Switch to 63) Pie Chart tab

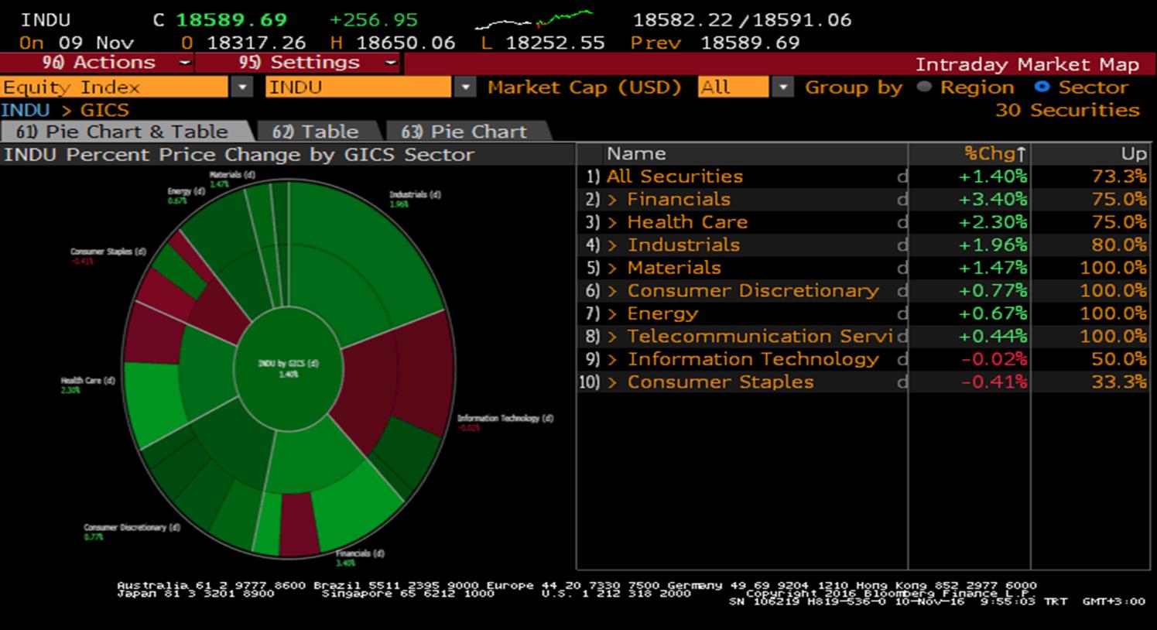(x=466, y=132)
